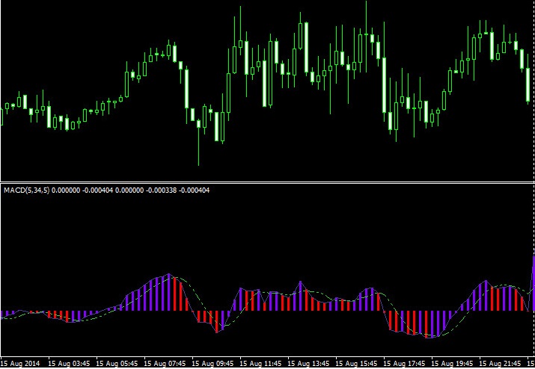
Task: Select the "15 Aug 21:45" time label
Action: tap(501, 363)
